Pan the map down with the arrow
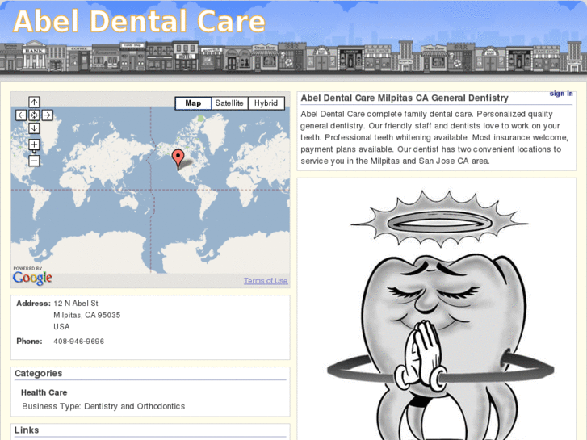 point(34,128)
